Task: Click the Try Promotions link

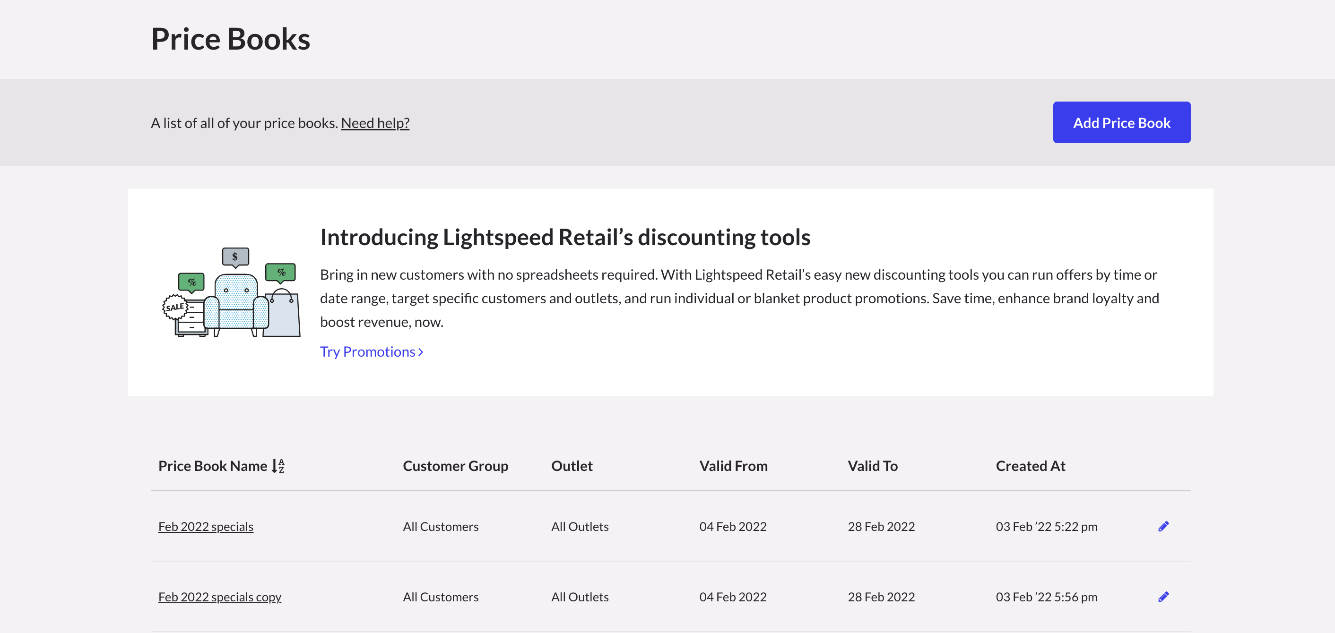Action: pos(367,352)
